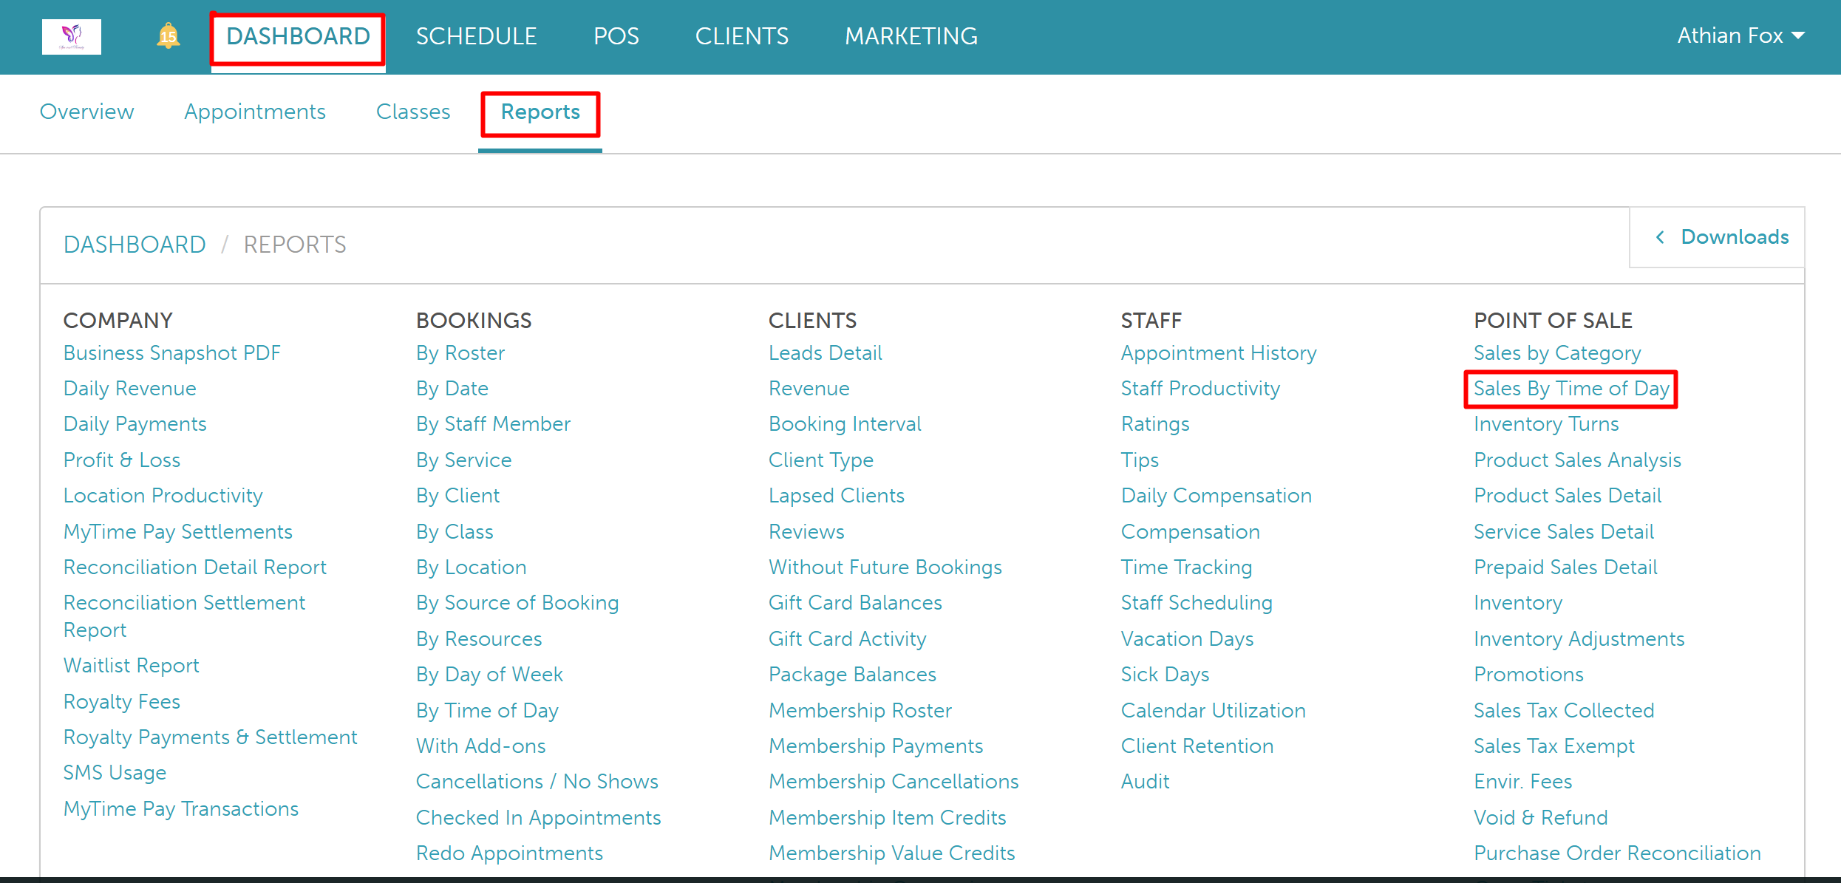Go to the POS menu
Viewport: 1841px width, 883px height.
[x=616, y=36]
